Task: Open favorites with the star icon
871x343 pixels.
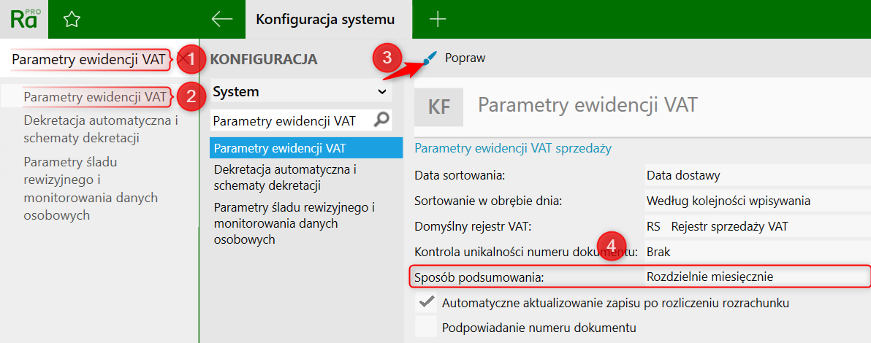Action: pyautogui.click(x=72, y=20)
